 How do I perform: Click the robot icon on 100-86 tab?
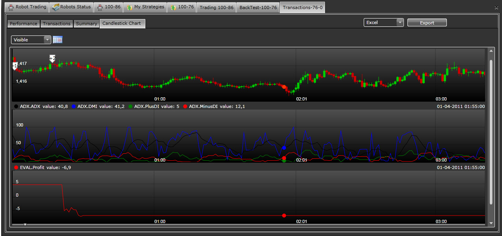(x=100, y=7)
